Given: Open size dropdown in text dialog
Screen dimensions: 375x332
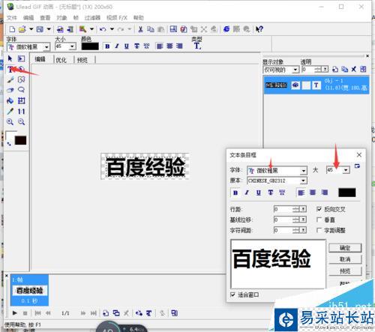Looking at the screenshot, I should 346,170.
